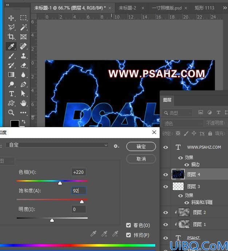Click 取消 to cancel the dialog
The width and height of the screenshot is (228, 251).
[x=141, y=159]
